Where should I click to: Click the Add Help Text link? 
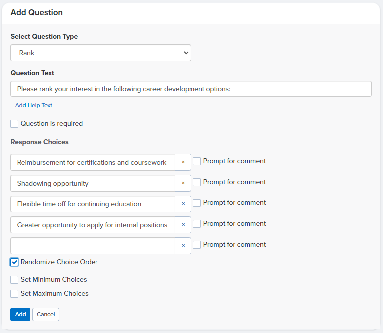[34, 105]
